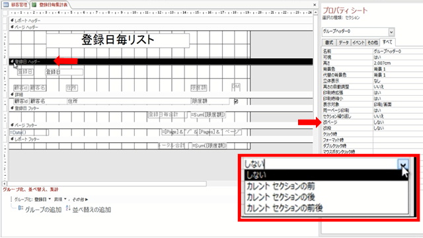Click the left scroll arrow of the horizontal scrollbar
This screenshot has height=238, width=423.
[x=5, y=184]
